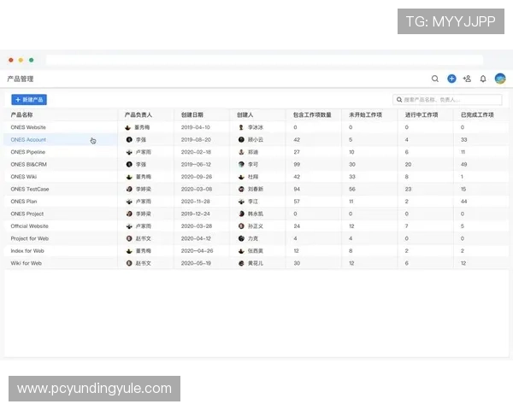Focus the product name search field
Screen dimensions: 513x410
coord(447,99)
